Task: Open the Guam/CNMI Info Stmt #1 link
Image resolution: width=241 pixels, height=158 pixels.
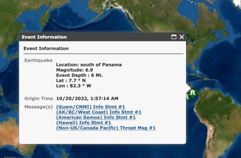Action: click(91, 107)
